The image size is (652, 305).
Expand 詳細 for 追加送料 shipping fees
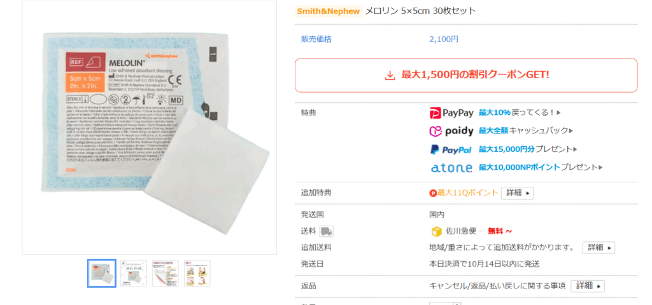599,248
